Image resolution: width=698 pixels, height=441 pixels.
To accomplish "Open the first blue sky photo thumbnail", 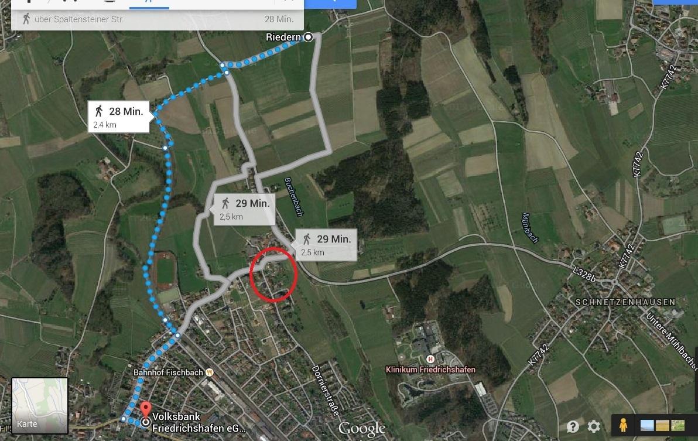I will [x=647, y=425].
